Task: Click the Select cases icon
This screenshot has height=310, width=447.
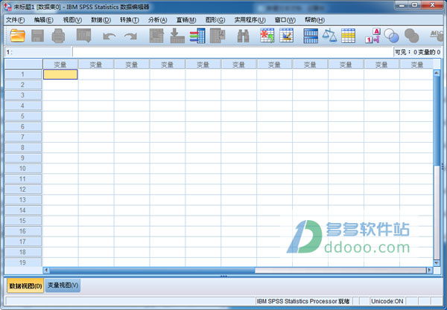Action: coord(348,36)
